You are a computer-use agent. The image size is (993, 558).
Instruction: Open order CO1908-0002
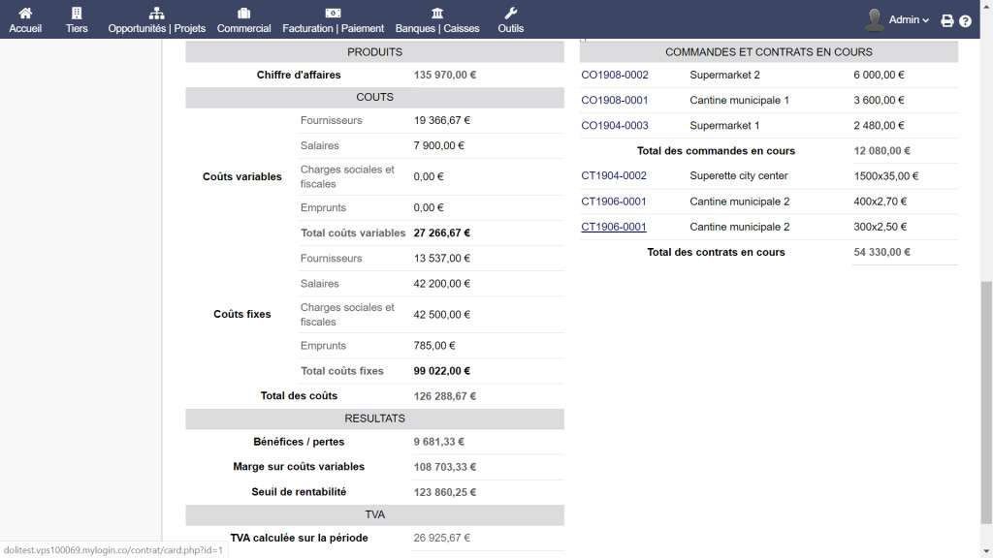615,75
